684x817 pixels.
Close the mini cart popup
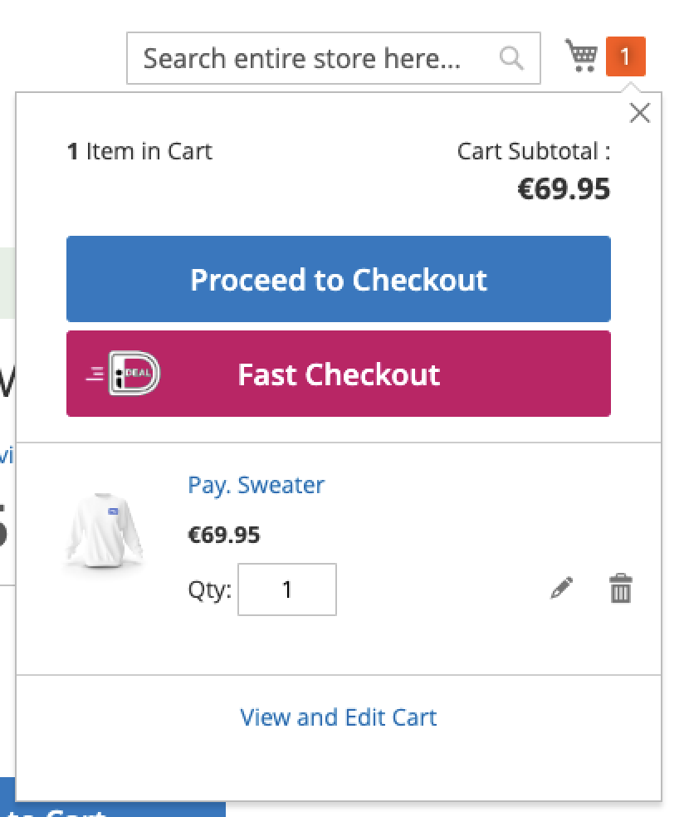click(639, 113)
